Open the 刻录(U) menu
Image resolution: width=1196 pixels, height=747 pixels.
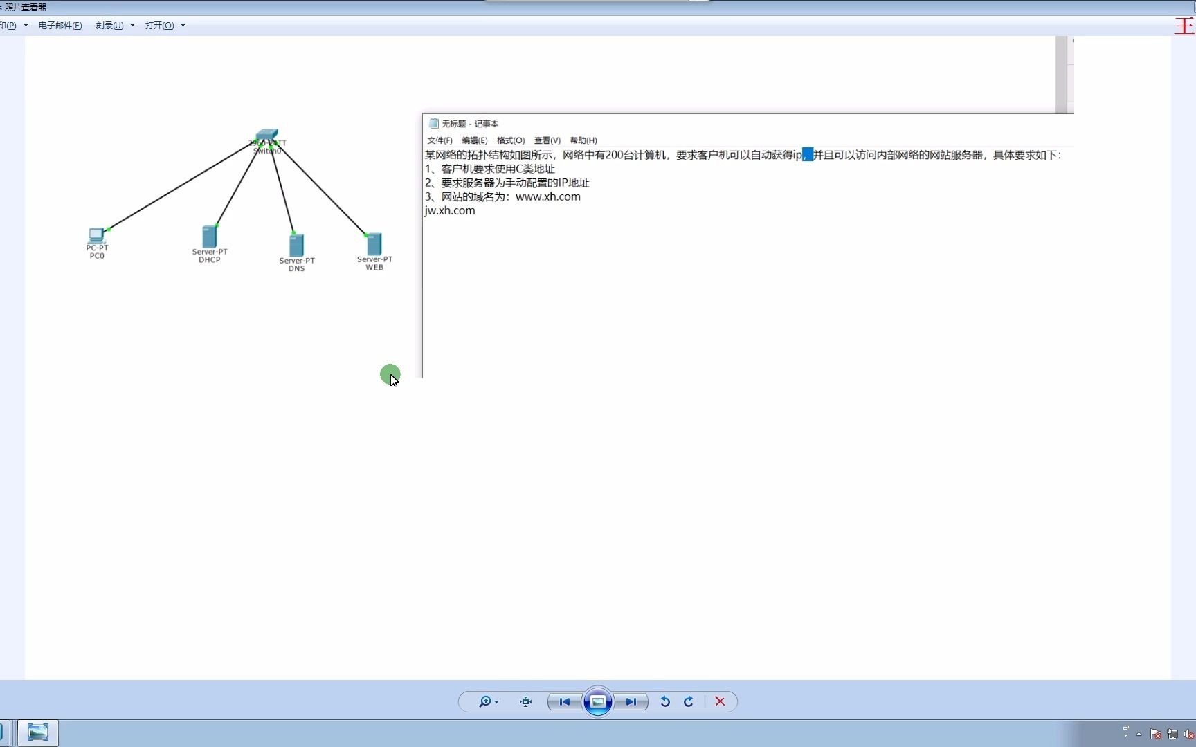[109, 26]
